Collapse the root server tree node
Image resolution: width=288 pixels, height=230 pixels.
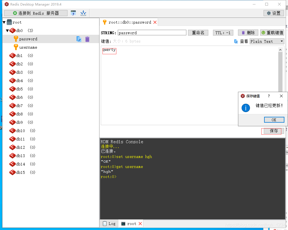click(4, 22)
